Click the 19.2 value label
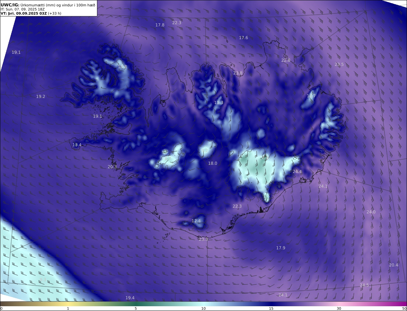Image resolution: width=407 pixels, height=311 pixels. (41, 96)
